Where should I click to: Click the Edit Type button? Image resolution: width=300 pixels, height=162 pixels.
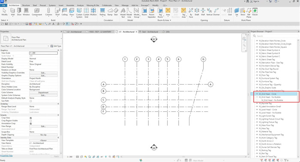click(x=56, y=46)
